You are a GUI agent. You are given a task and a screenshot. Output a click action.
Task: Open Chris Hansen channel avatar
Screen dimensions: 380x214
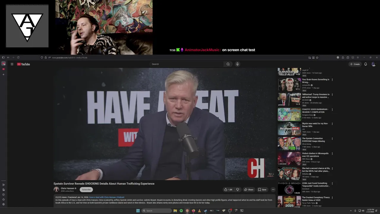pos(56,190)
